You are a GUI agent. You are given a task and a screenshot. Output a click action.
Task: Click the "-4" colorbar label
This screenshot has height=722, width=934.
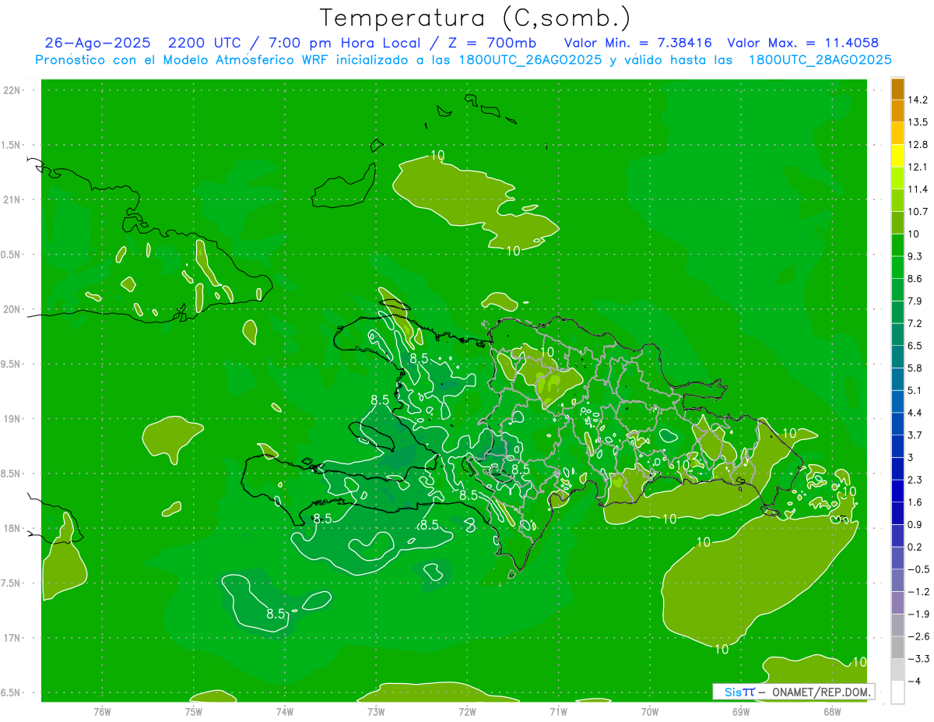(x=914, y=681)
